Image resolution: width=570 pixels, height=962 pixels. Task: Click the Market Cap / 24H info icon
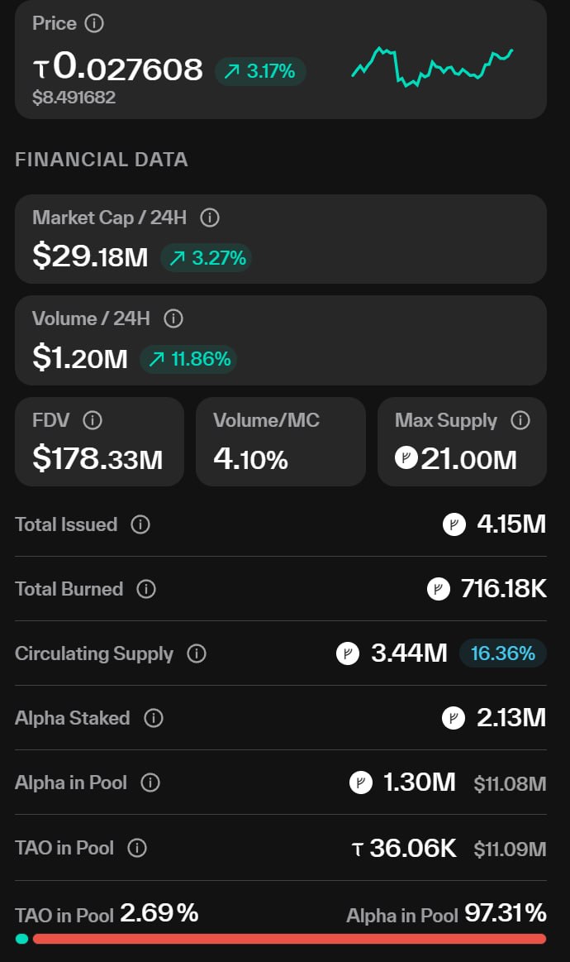coord(211,218)
